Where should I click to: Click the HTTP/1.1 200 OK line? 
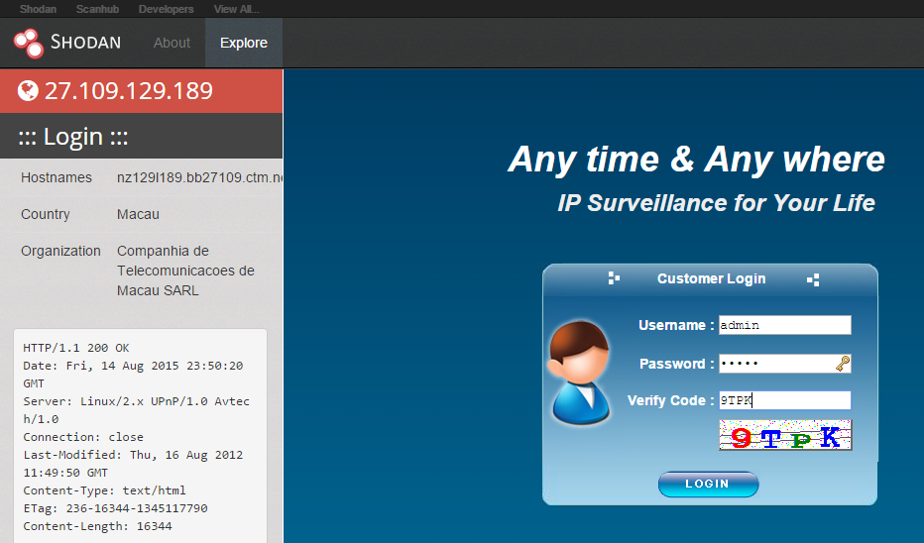[76, 348]
